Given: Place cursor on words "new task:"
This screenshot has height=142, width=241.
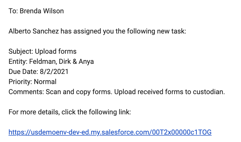Looking at the screenshot, I should coord(172,31).
